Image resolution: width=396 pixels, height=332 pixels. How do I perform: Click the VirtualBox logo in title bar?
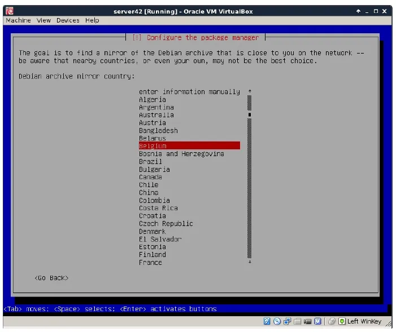click(10, 11)
